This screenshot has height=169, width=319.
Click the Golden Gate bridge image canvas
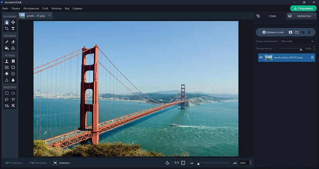point(136,89)
